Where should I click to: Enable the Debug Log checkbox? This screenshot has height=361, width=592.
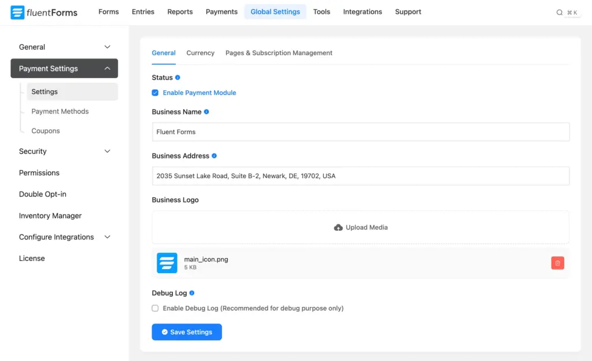155,308
